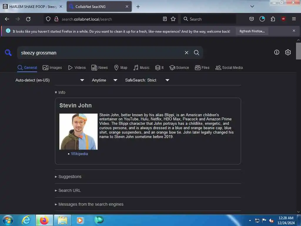Click the Stevin John photo thumbnail
301x226 pixels.
(78, 132)
